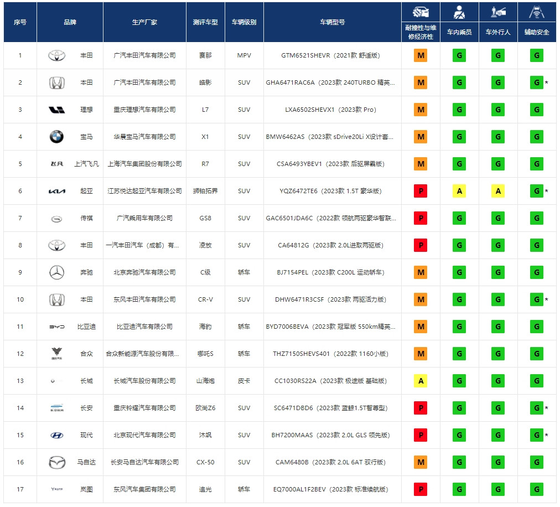The width and height of the screenshot is (560, 507).
Task: Sort by the 品牌 column header
Action: (x=70, y=22)
